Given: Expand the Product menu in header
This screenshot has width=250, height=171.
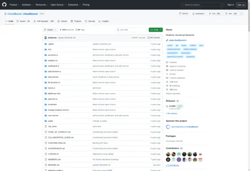Looking at the screenshot, I should coord(14,5).
